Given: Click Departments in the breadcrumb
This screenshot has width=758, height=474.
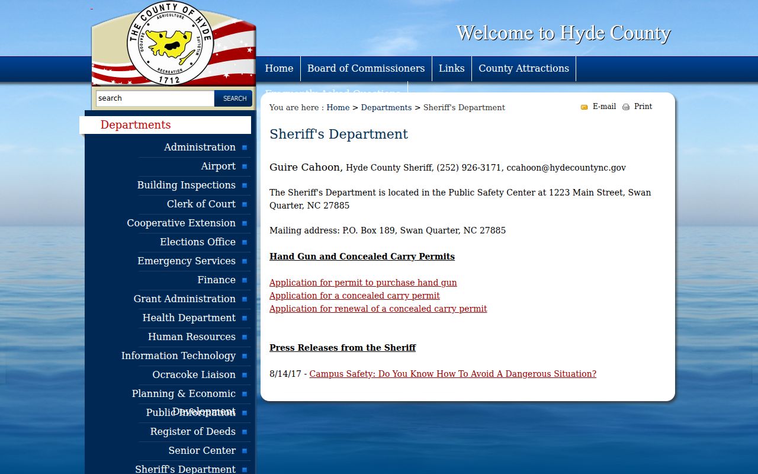Looking at the screenshot, I should (x=386, y=107).
